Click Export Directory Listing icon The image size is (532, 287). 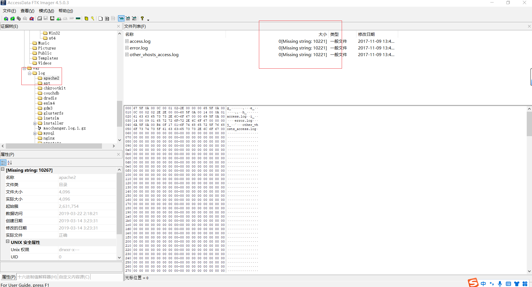click(x=113, y=18)
